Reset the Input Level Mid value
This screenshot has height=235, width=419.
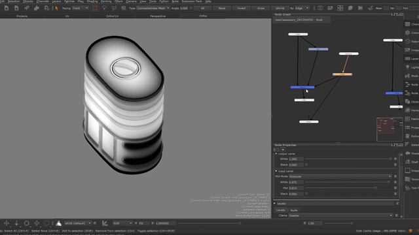(395, 188)
